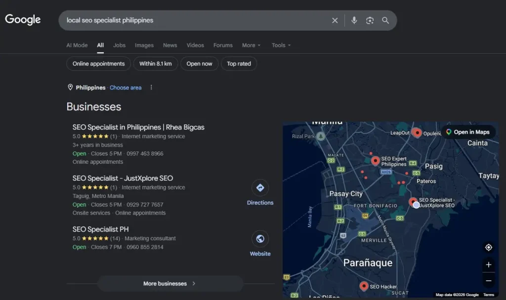Clear the search box with the X icon
Screen dimensions: 506x300
click(335, 20)
